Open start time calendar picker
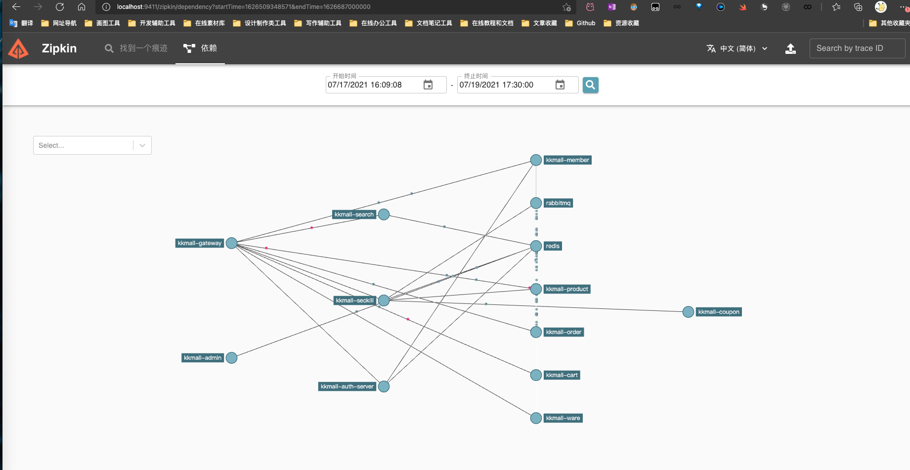The height and width of the screenshot is (470, 910). 428,85
